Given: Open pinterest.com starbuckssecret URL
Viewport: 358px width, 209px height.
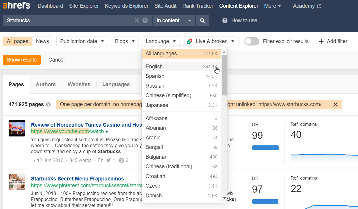Looking at the screenshot, I should tap(86, 186).
